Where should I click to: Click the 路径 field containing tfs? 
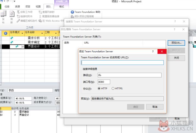point(130,75)
